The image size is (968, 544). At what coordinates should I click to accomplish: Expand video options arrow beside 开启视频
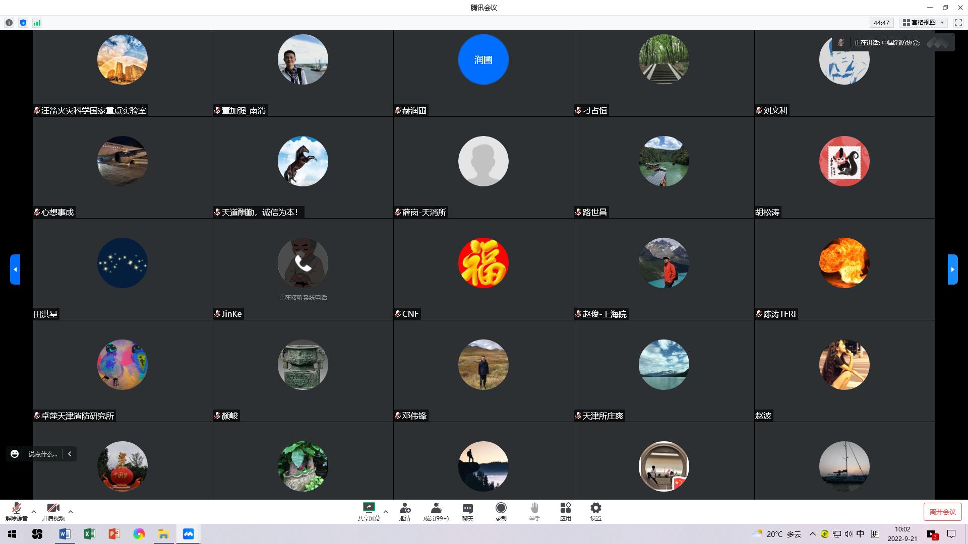(x=71, y=512)
